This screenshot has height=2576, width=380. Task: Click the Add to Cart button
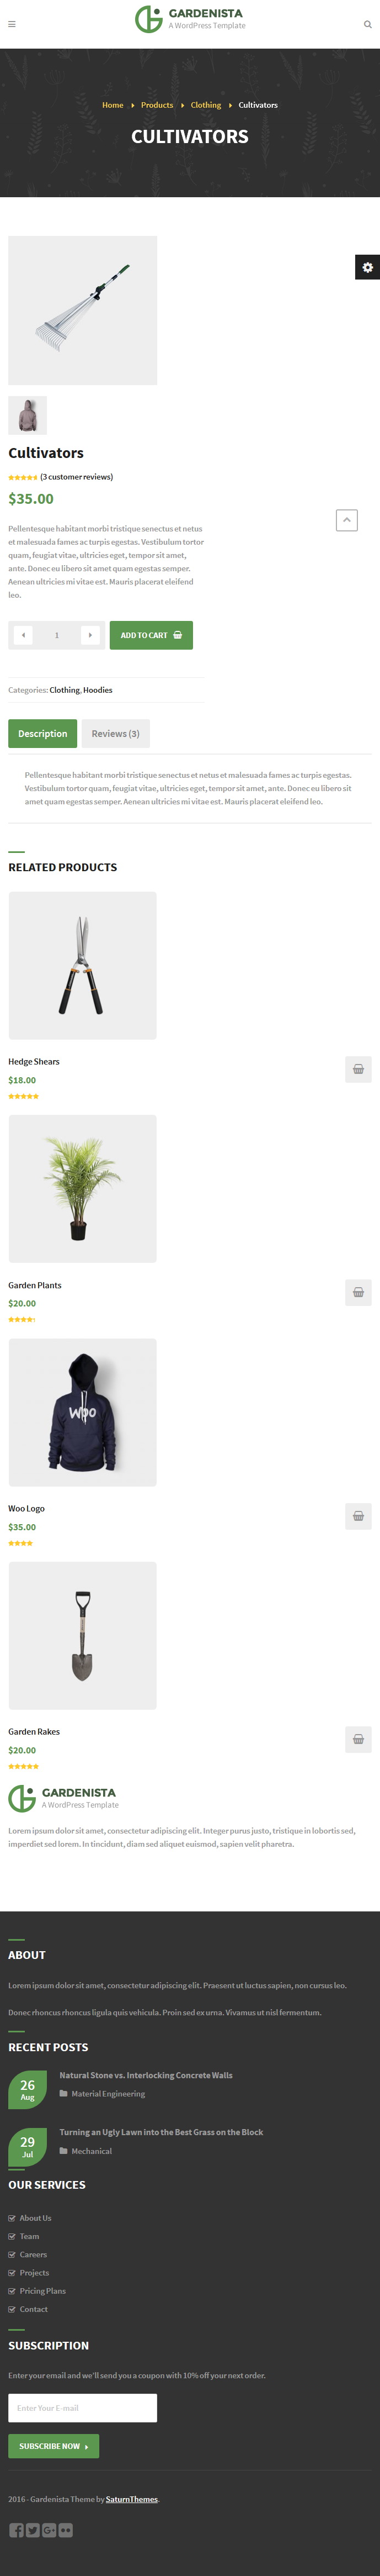tap(152, 635)
